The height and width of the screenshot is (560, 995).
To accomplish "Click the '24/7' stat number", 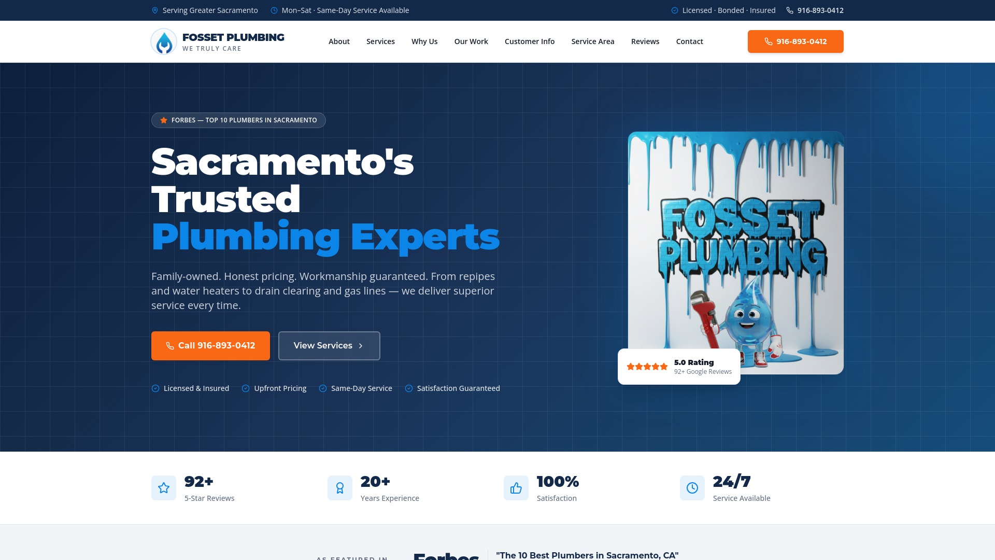I will coord(732,482).
